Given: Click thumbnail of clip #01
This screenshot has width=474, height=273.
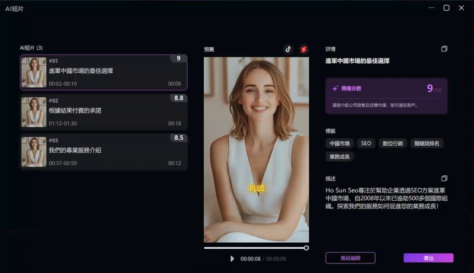Looking at the screenshot, I should [34, 72].
